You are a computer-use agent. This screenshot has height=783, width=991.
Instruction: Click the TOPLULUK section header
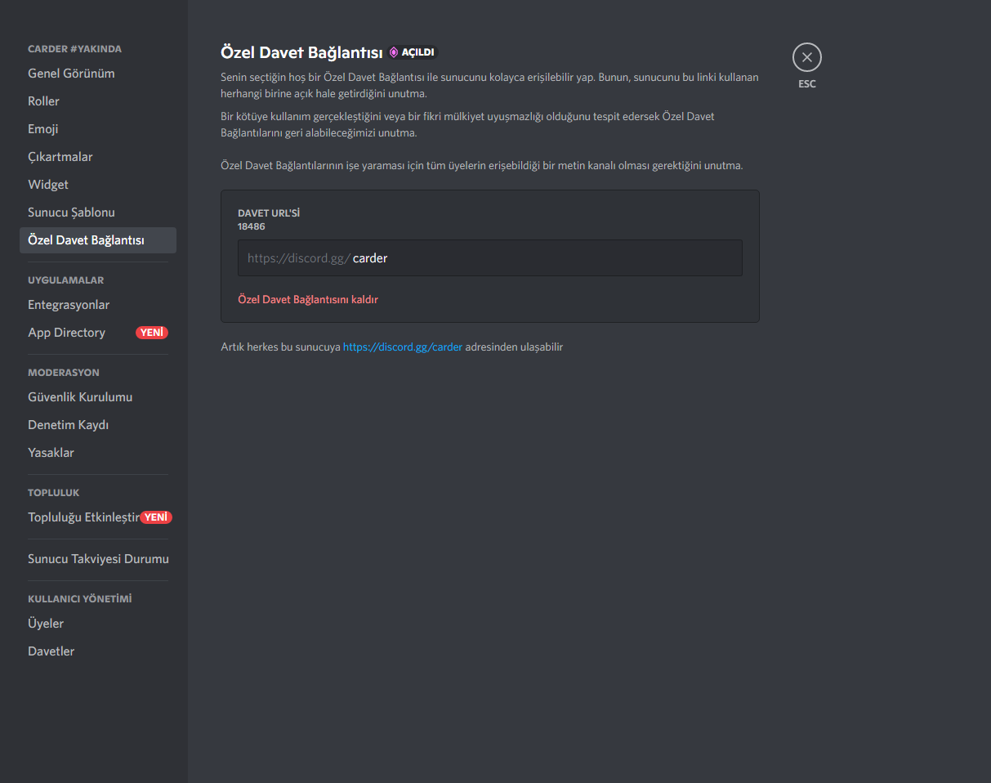coord(54,493)
